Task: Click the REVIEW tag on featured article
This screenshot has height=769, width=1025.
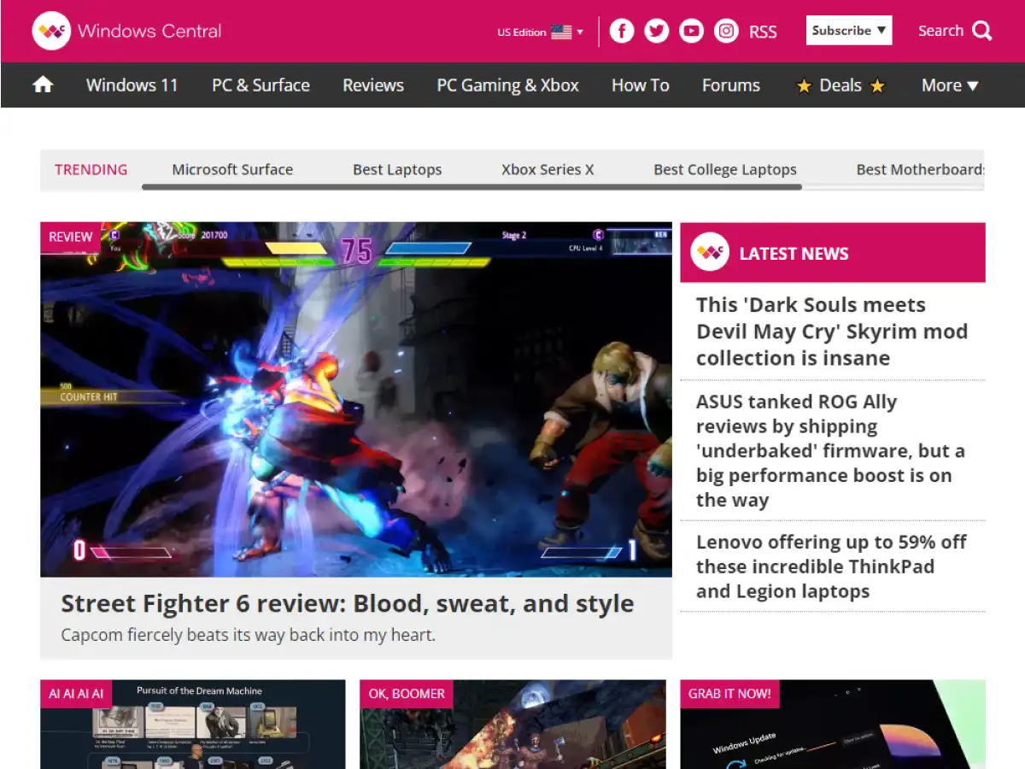Action: coord(70,237)
